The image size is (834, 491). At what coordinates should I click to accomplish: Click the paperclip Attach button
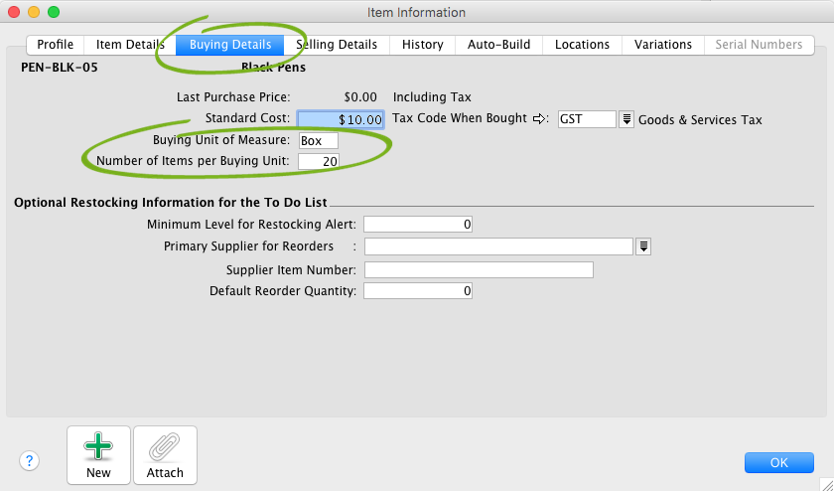(x=165, y=455)
